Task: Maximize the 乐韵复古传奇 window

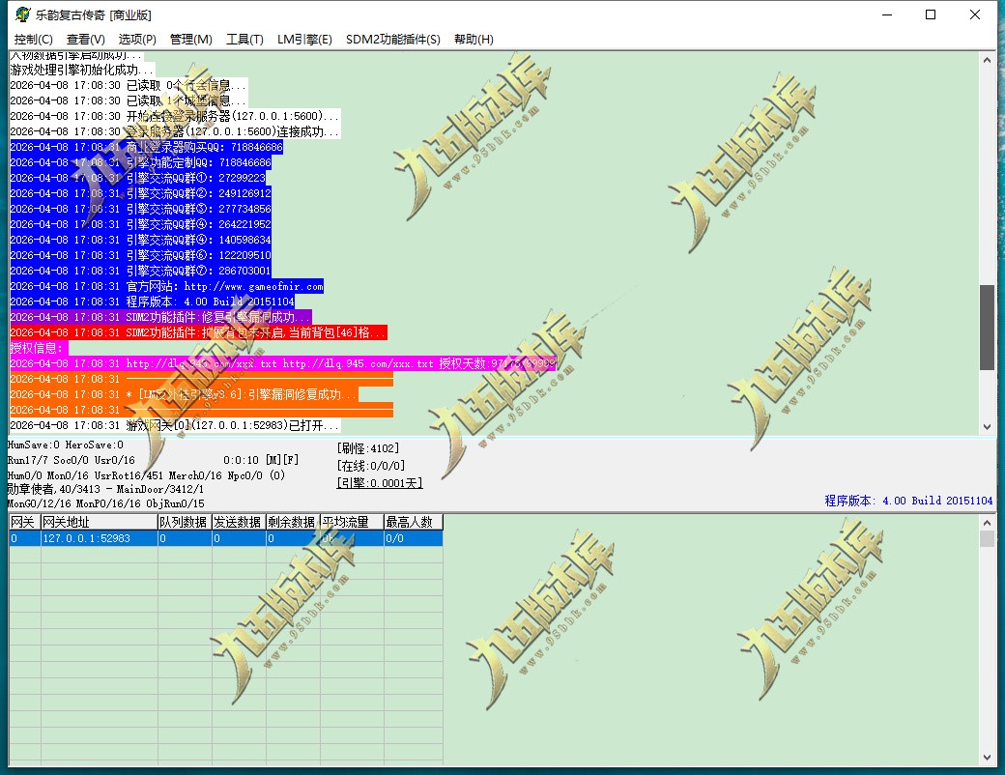Action: point(931,14)
